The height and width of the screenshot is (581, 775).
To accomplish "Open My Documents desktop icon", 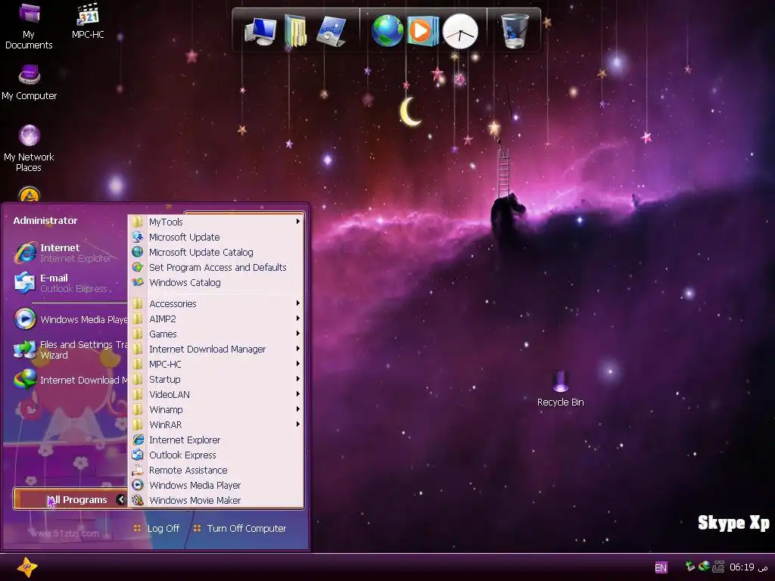I will pyautogui.click(x=29, y=26).
